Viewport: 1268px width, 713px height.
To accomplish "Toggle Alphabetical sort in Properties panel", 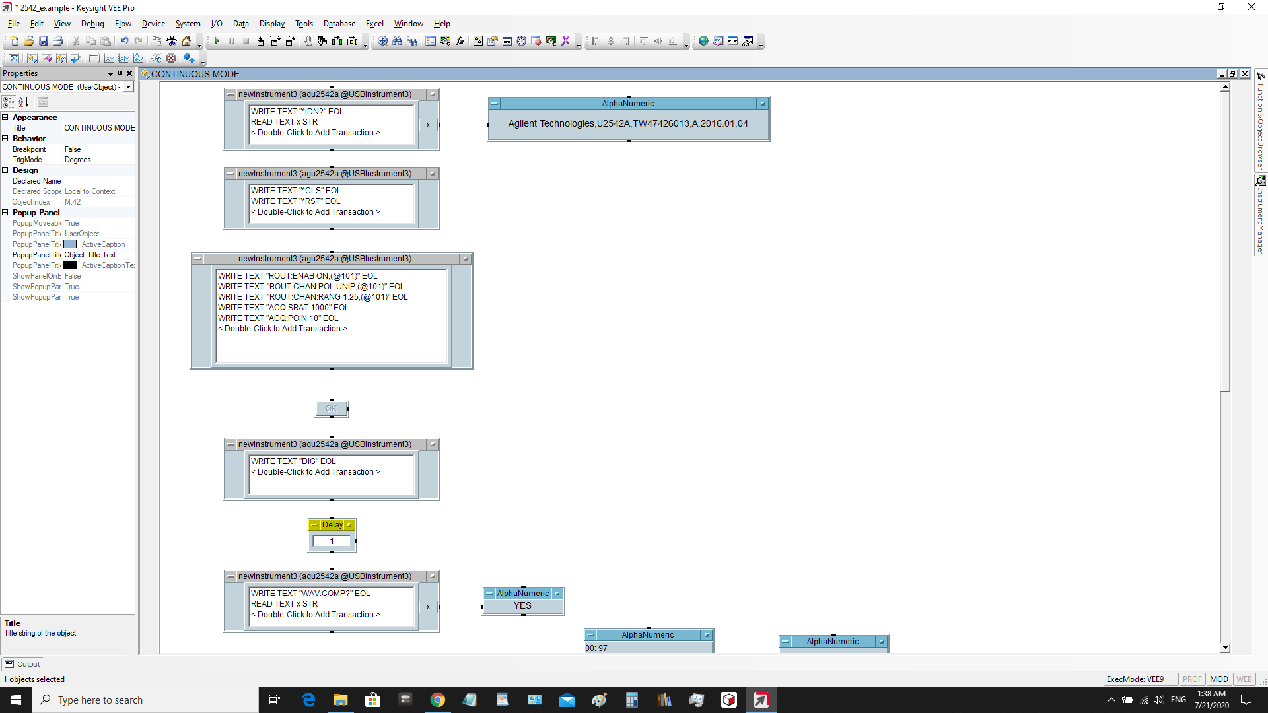I will [x=24, y=102].
